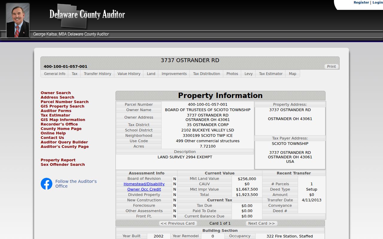Open the Property Report link

pos(58,160)
